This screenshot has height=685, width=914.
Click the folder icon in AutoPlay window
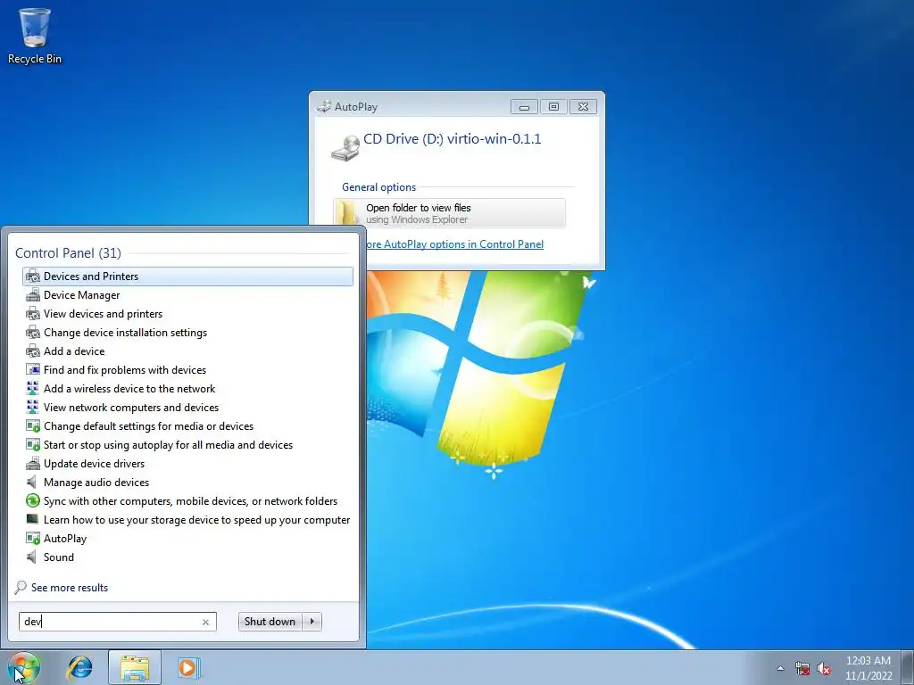[348, 213]
